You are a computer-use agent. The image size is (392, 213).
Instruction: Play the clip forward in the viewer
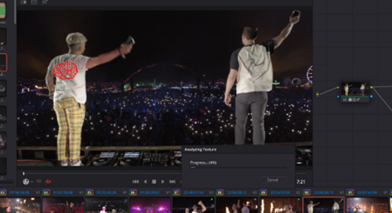click(163, 182)
